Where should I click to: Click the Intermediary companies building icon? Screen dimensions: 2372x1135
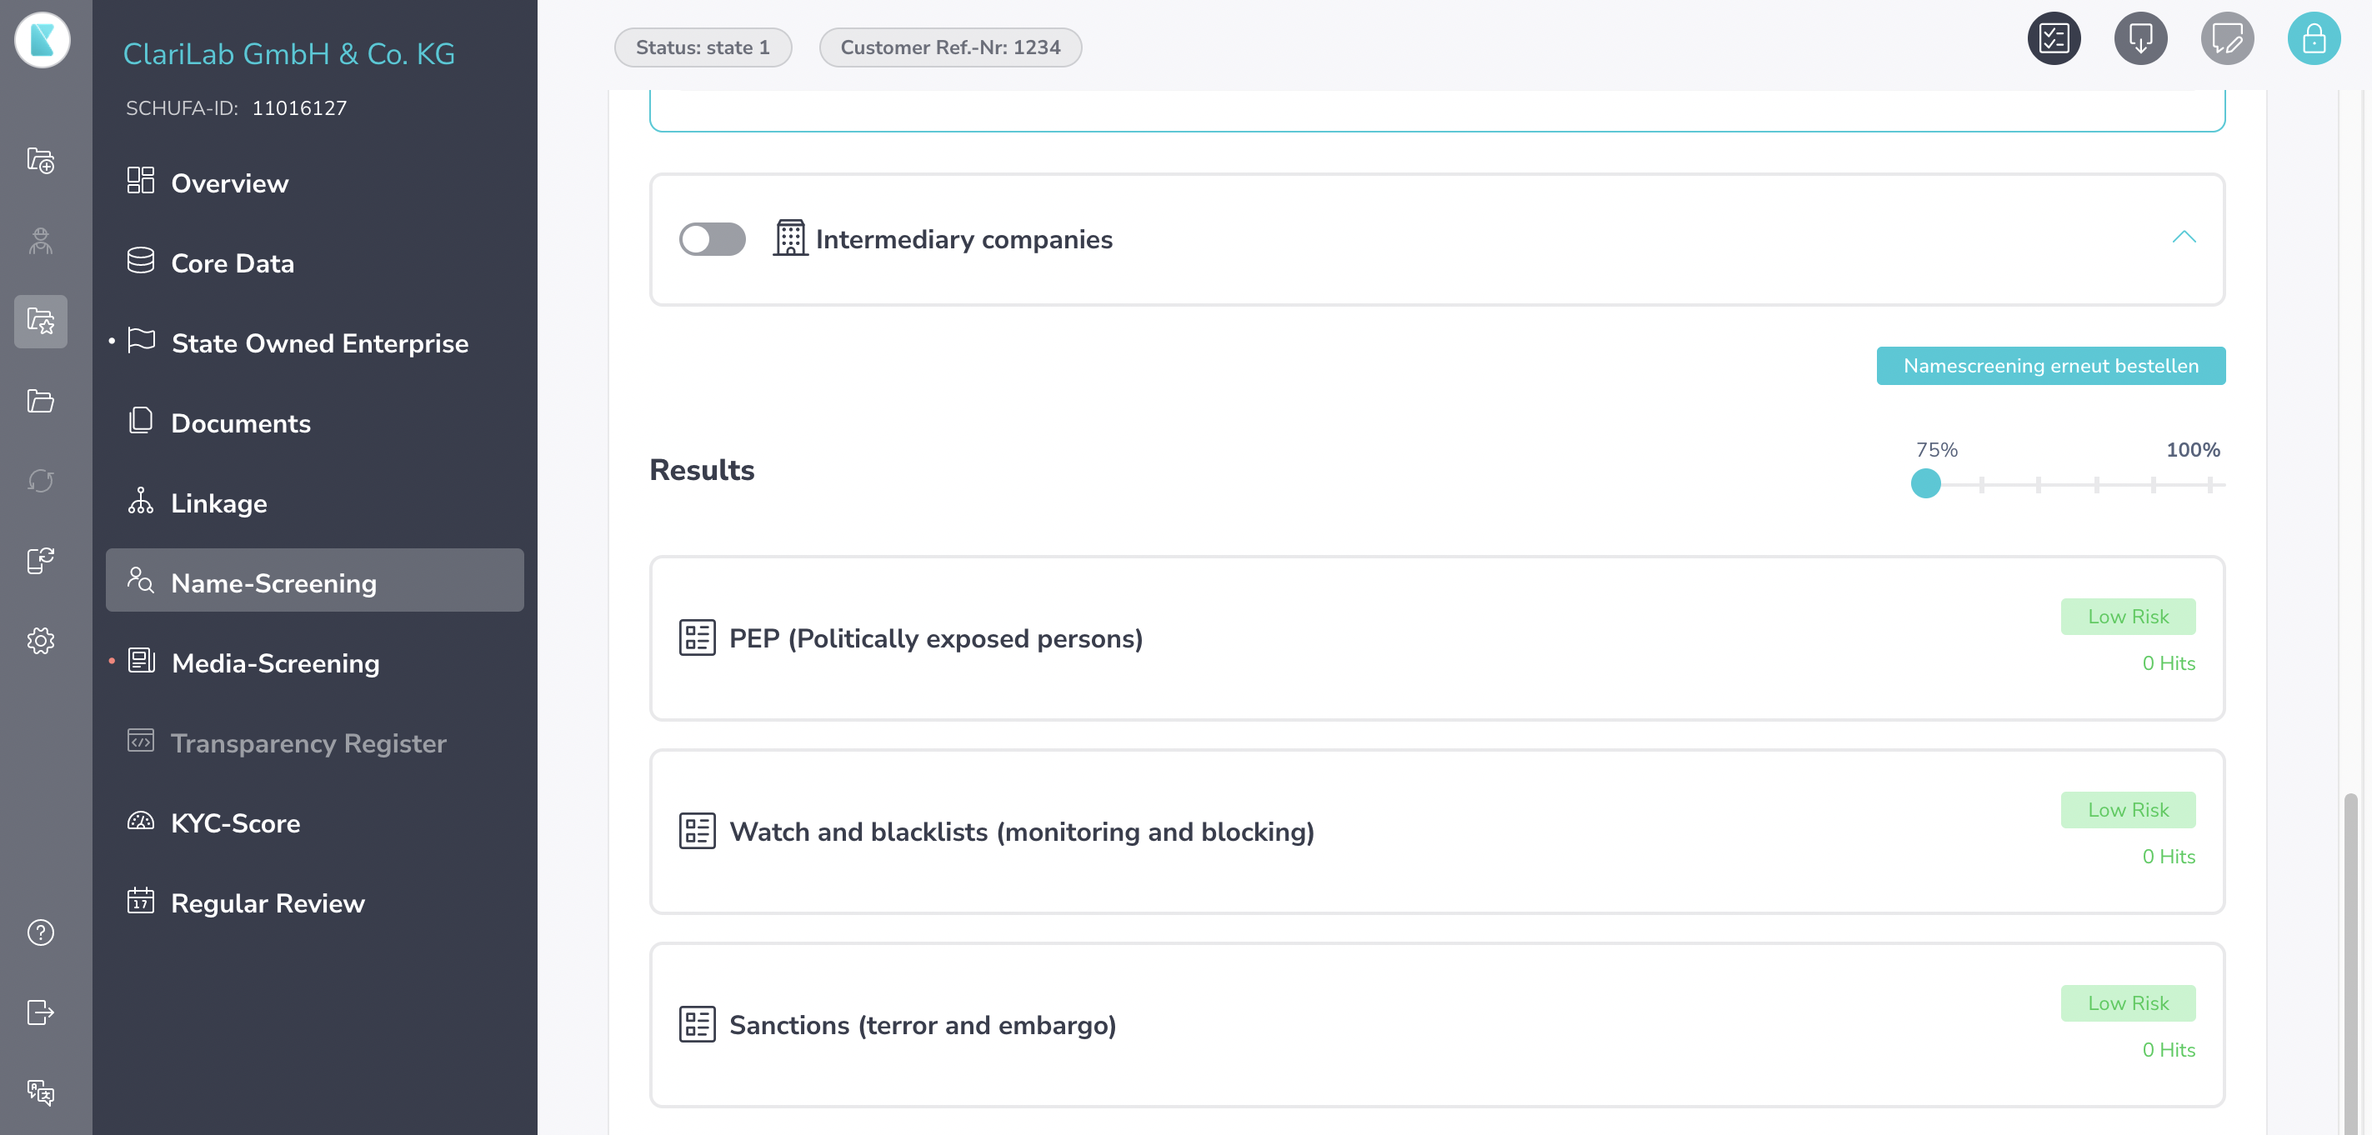tap(790, 237)
